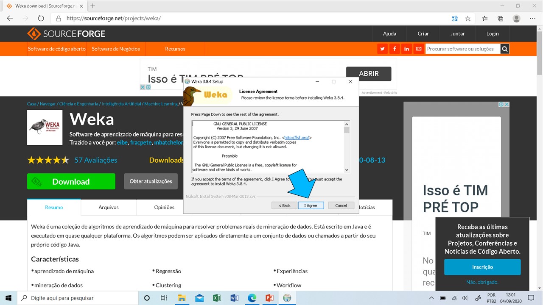543x305 pixels.
Task: Open SourceForge Twitter icon
Action: click(x=383, y=49)
